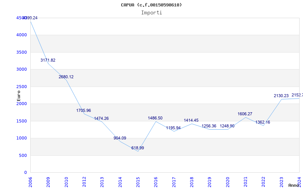The height and width of the screenshot is (189, 303).
Task: Click the data label 1195.94
Action: 173,128
